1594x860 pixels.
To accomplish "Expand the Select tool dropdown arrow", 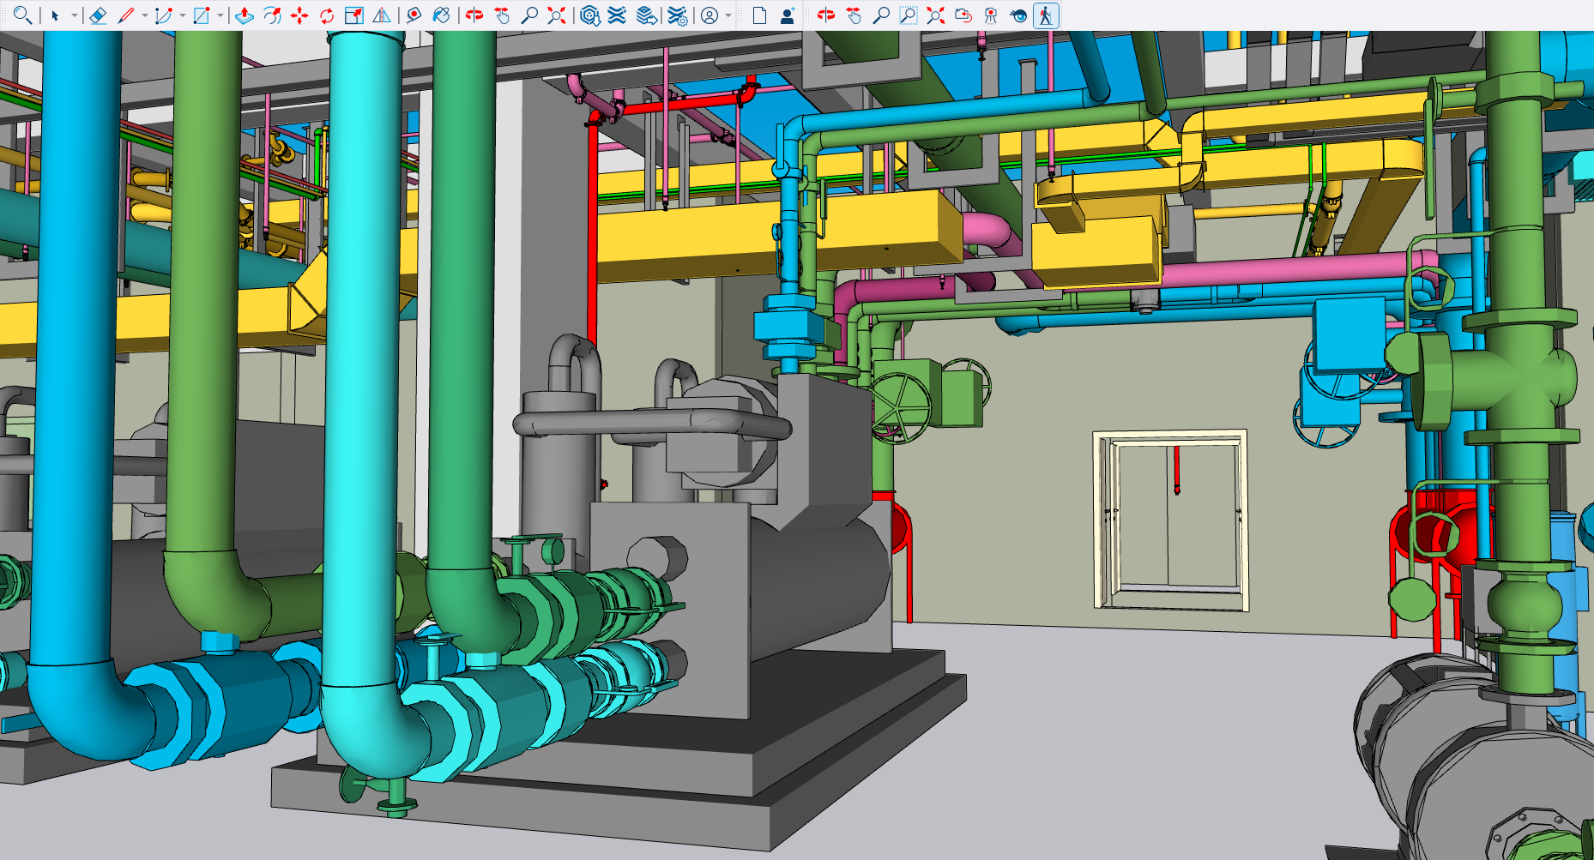I will (x=75, y=15).
